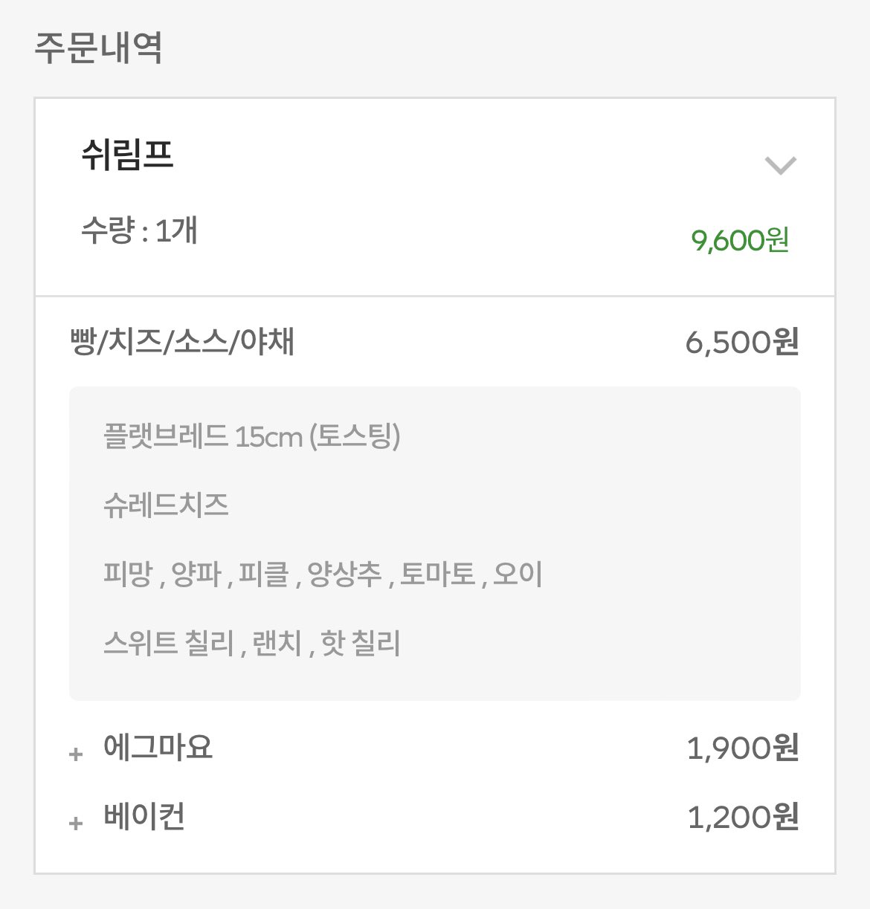Click the plus icon beside 베이컨
The image size is (870, 909).
[x=75, y=823]
